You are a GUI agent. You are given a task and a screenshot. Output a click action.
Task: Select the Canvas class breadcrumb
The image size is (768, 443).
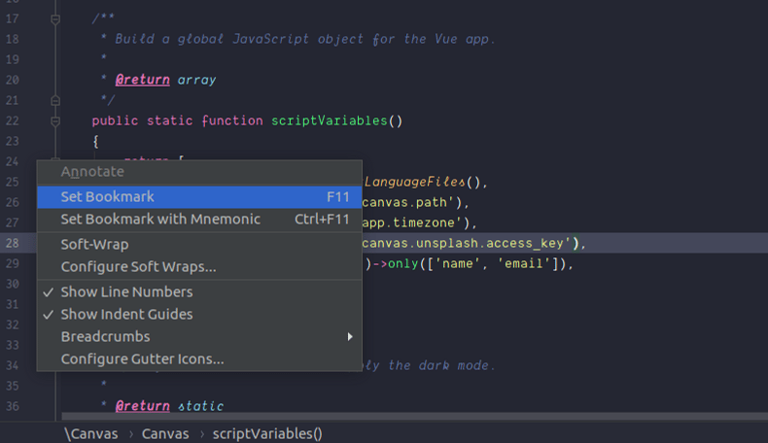165,433
